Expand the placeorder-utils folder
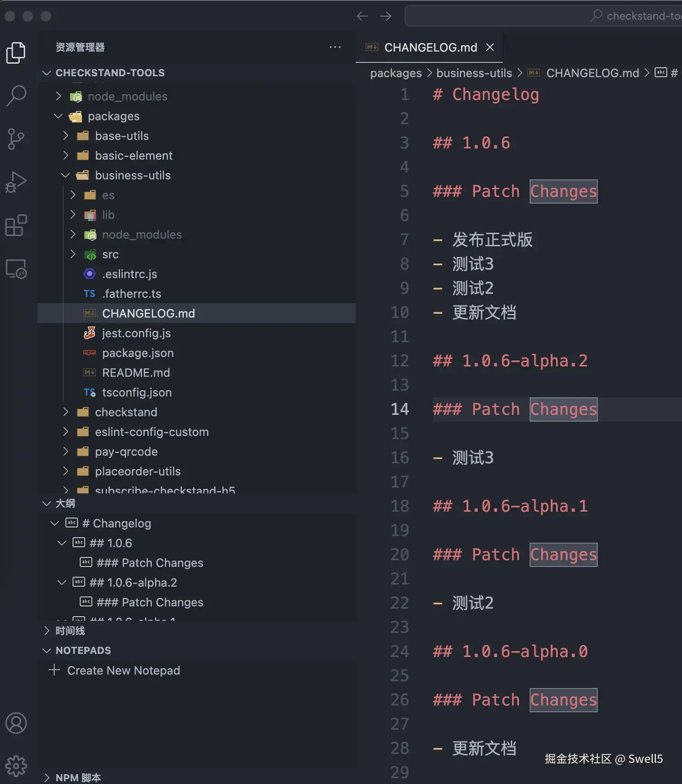This screenshot has height=784, width=682. coord(65,471)
